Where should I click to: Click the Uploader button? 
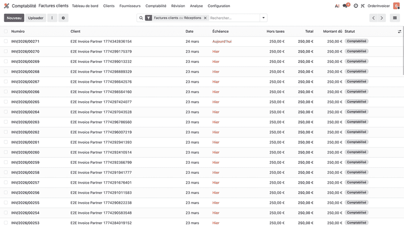tap(36, 18)
